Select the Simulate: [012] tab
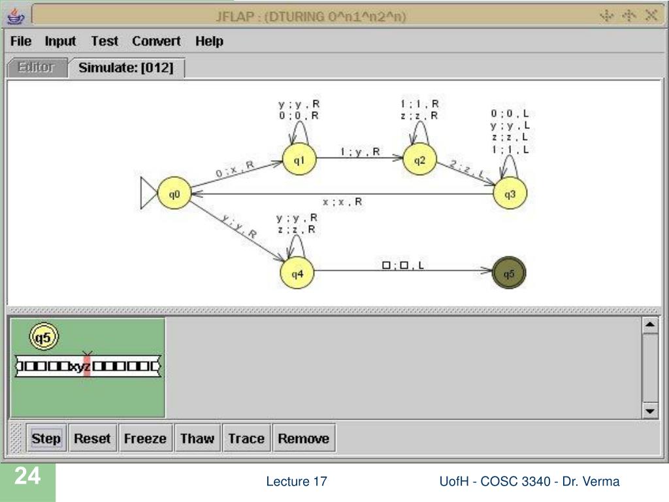Viewport: 669px width, 502px height. (126, 67)
